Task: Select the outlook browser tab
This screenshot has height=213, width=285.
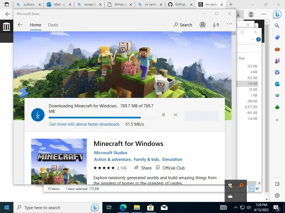Action: click(29, 4)
